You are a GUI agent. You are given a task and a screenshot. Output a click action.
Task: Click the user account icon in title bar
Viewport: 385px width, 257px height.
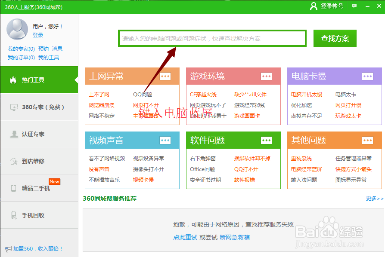pyautogui.click(x=314, y=6)
